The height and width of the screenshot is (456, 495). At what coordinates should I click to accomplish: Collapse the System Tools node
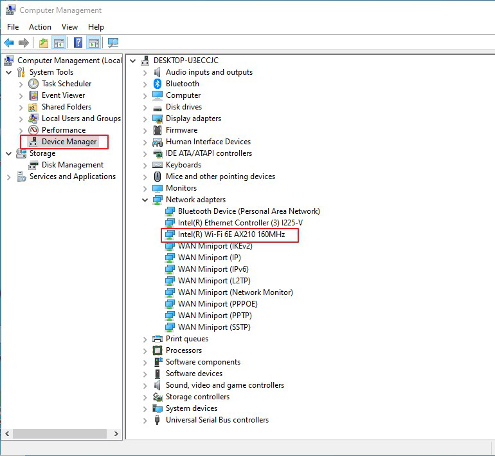[x=9, y=72]
